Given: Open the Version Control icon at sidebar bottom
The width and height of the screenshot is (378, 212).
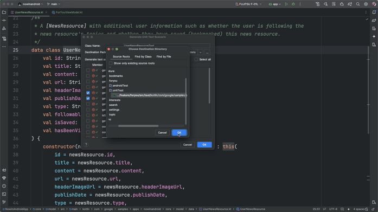Looking at the screenshot, I should click(x=4, y=202).
